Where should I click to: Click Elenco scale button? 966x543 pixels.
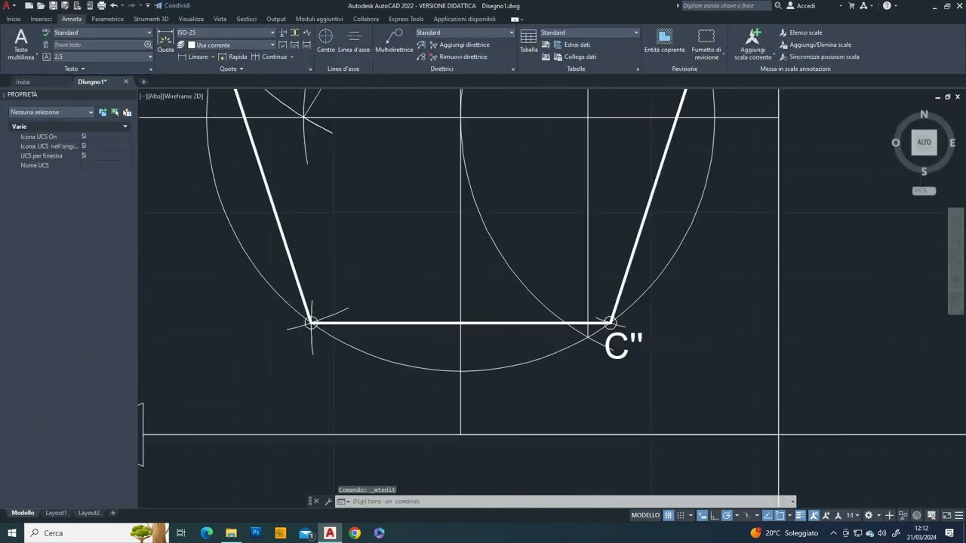click(x=801, y=32)
